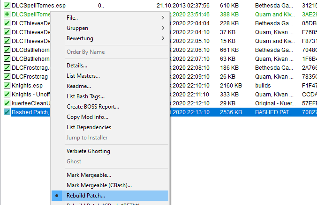Screen dimensions: 317x205
Task: Choose List Dependencies in menu
Action: pos(89,127)
